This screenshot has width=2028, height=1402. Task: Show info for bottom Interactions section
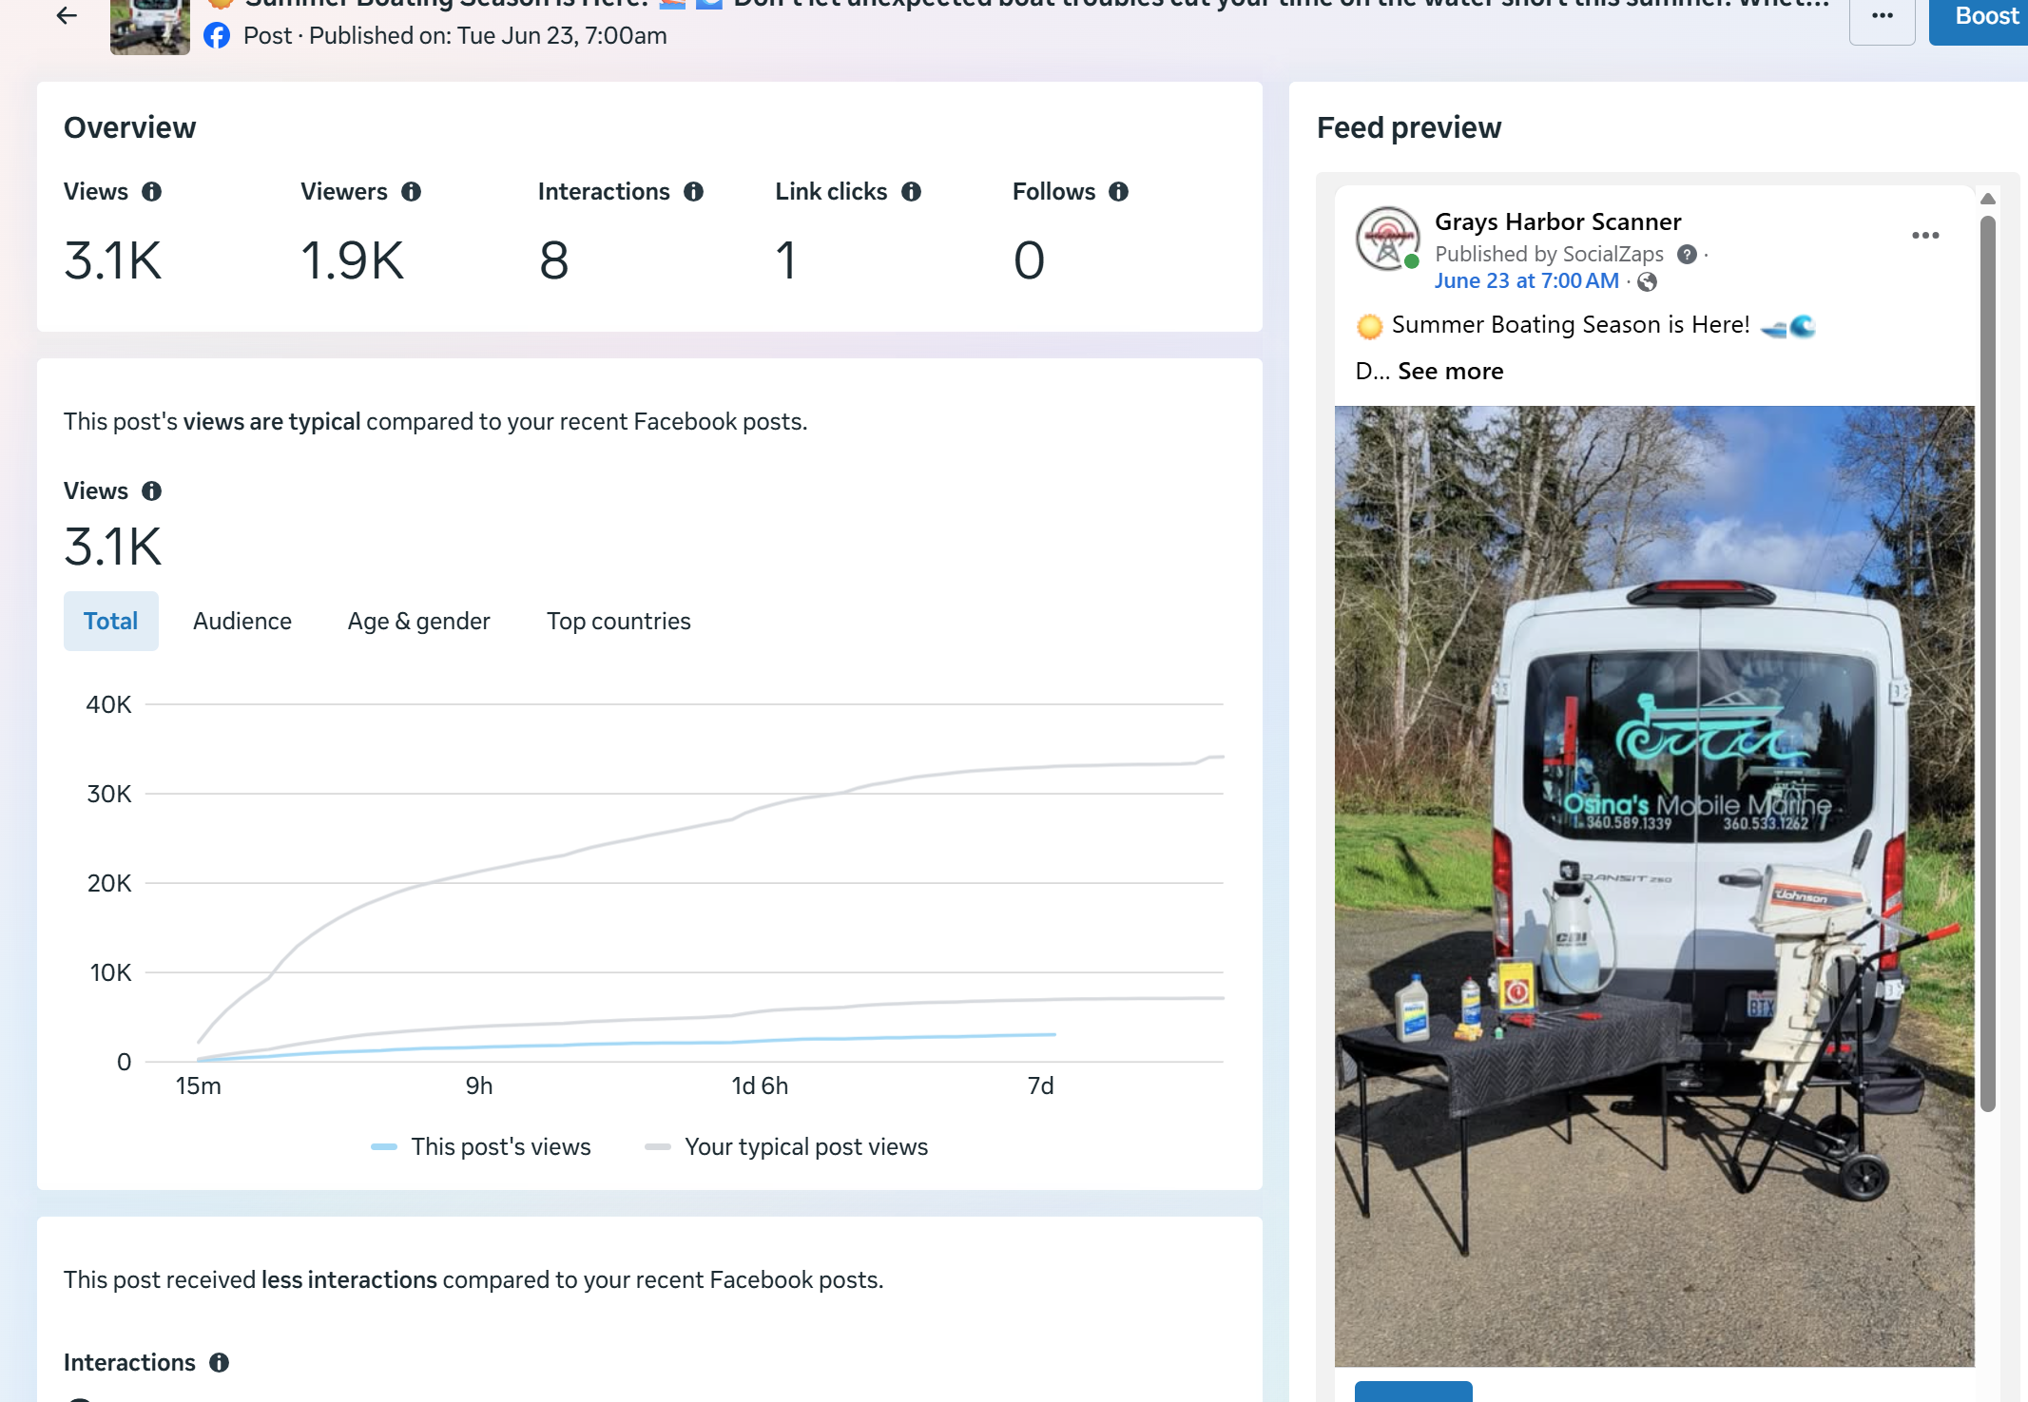[220, 1362]
